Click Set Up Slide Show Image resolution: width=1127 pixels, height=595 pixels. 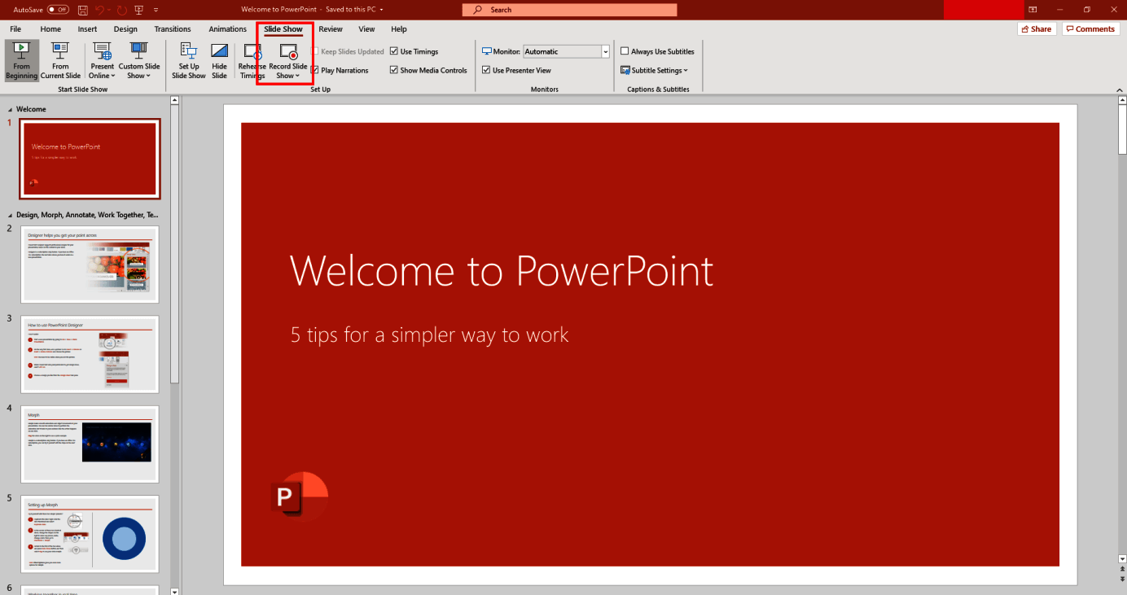tap(188, 60)
